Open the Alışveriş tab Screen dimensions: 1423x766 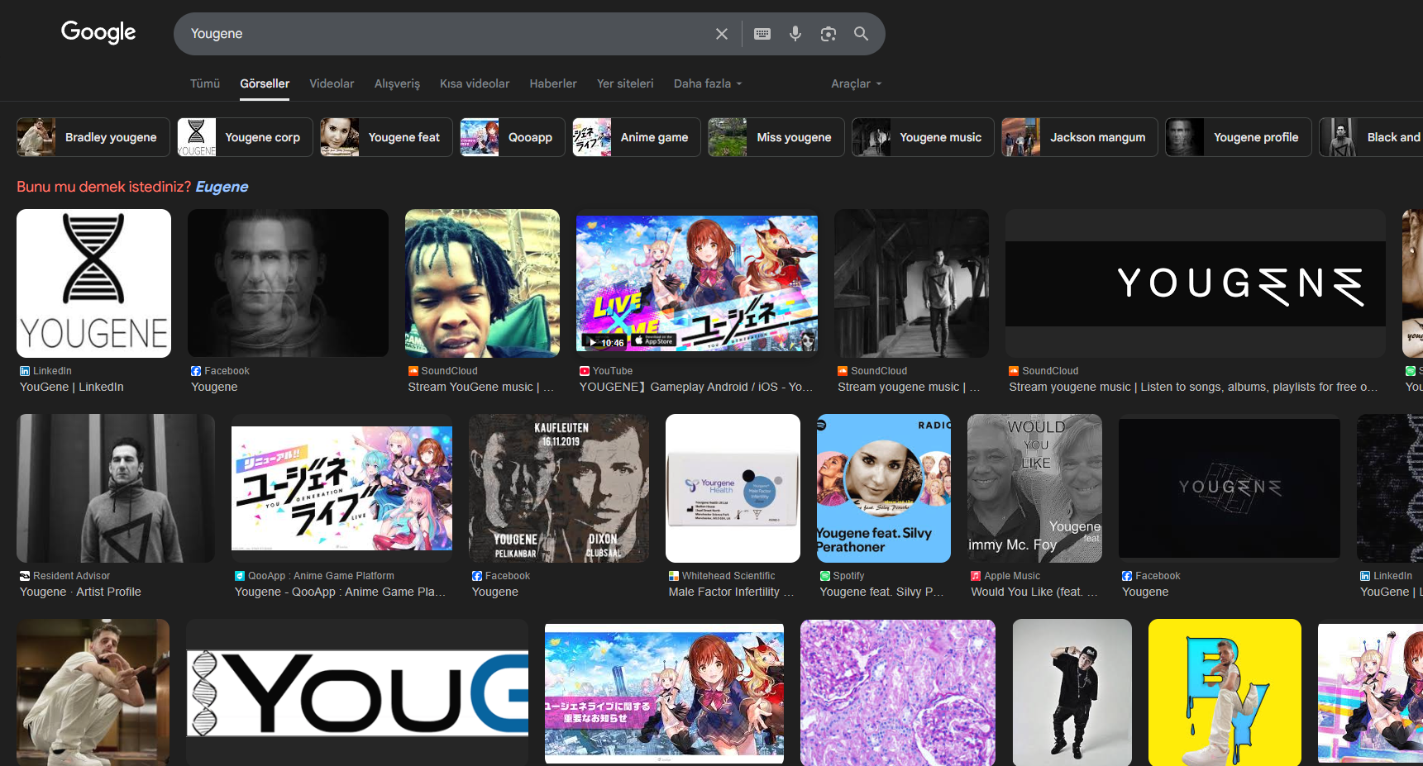[397, 83]
